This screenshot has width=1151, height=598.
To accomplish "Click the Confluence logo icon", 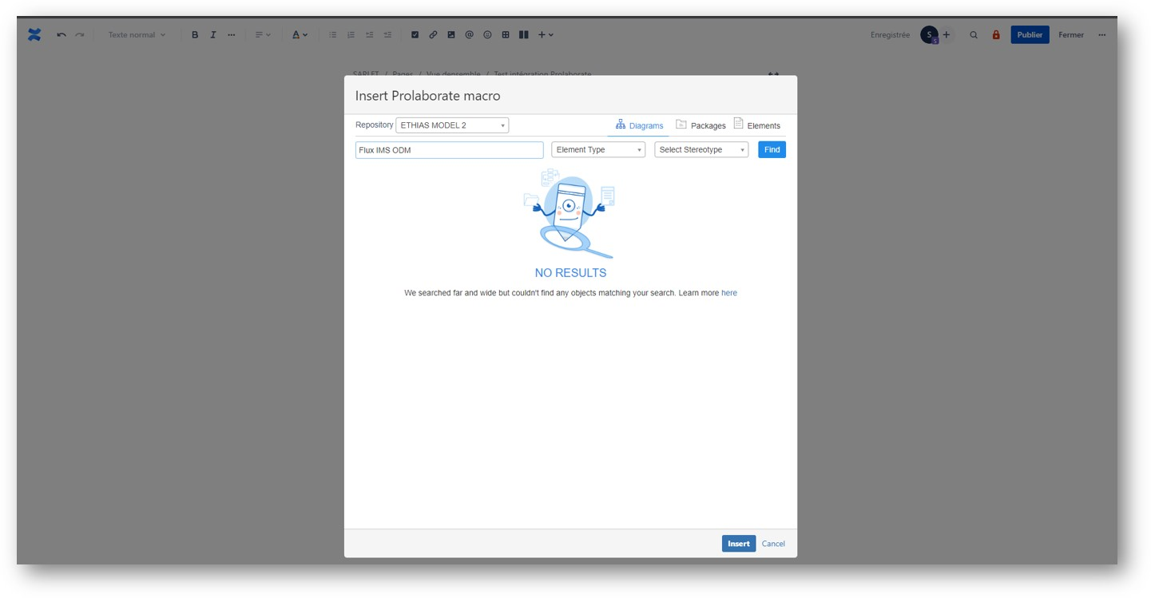I will pyautogui.click(x=34, y=35).
